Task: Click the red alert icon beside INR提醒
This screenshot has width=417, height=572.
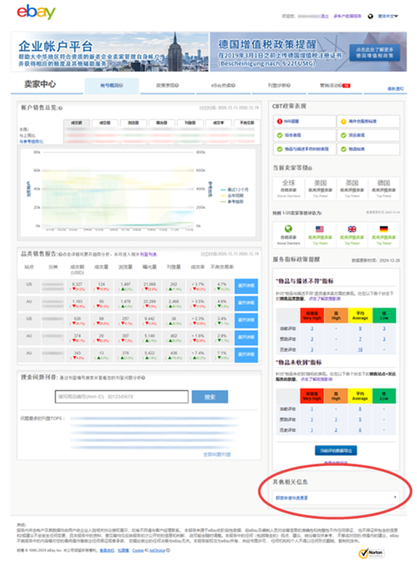Action: (280, 121)
